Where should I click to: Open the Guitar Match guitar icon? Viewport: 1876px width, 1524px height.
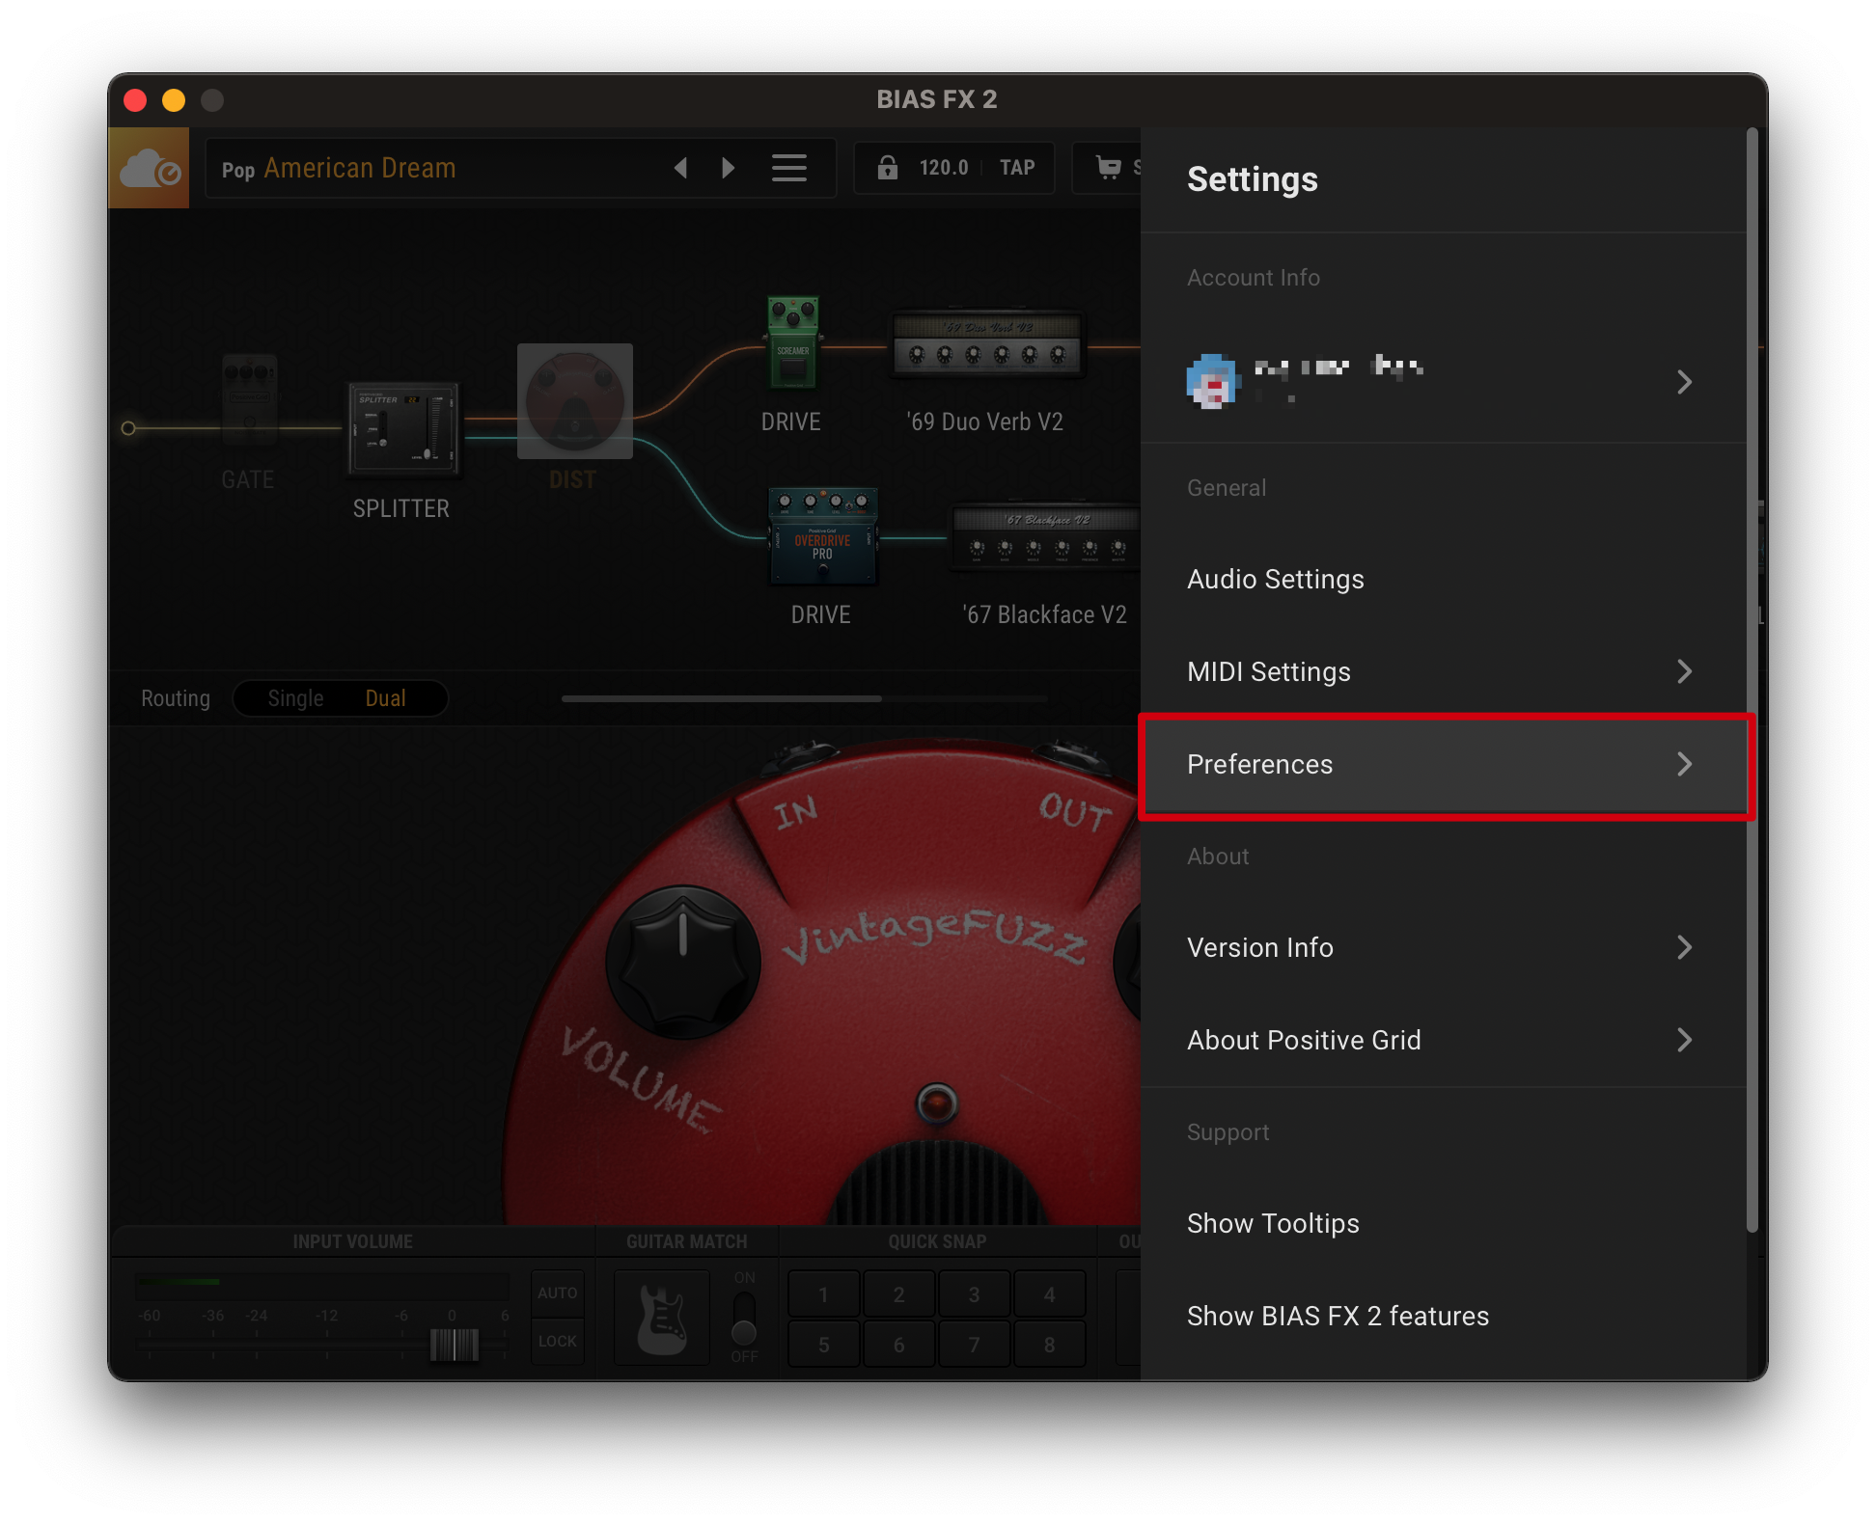(x=662, y=1318)
